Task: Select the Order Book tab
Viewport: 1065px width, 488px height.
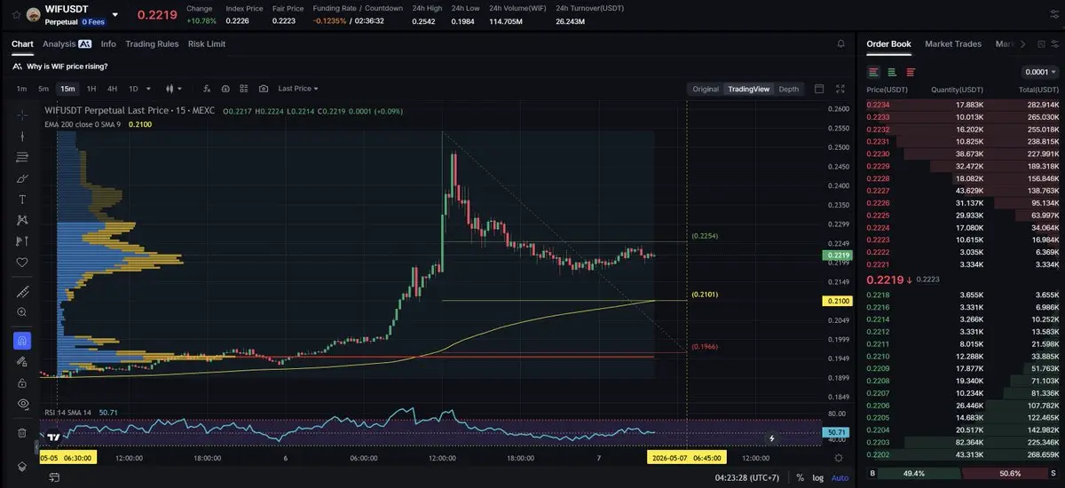Action: point(888,43)
